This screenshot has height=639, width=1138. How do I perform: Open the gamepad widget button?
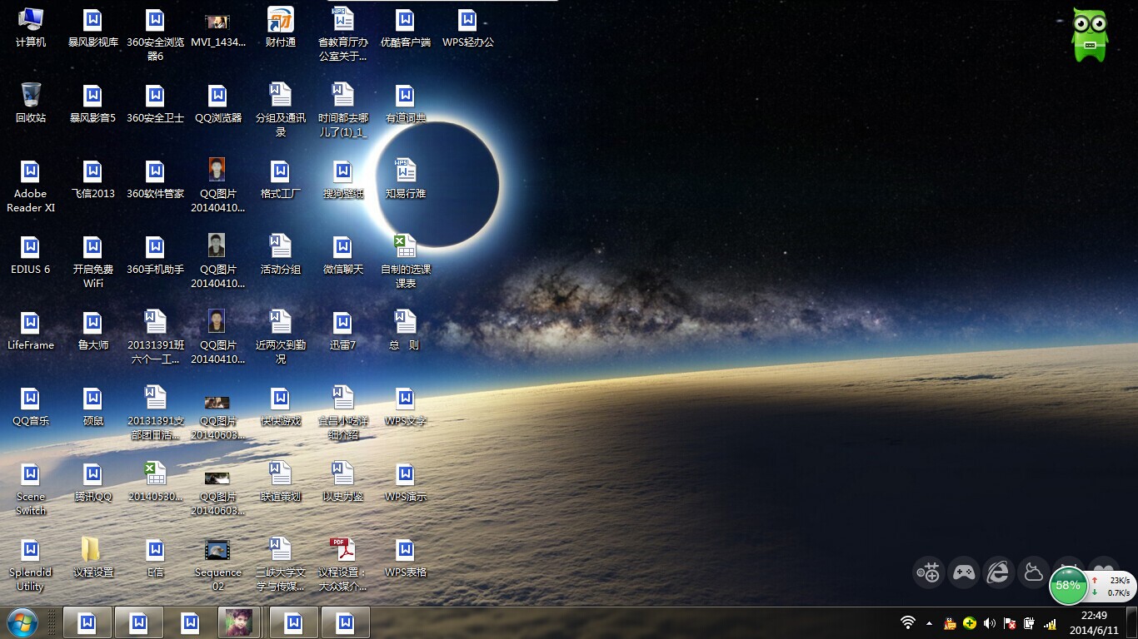964,572
